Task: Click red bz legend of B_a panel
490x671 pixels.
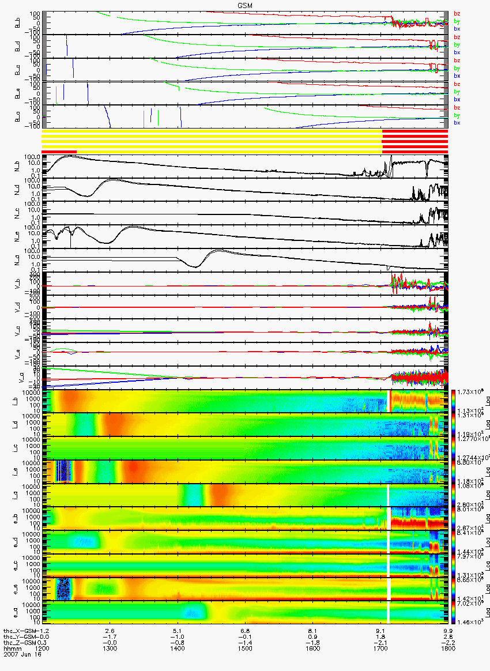Action: 457,107
